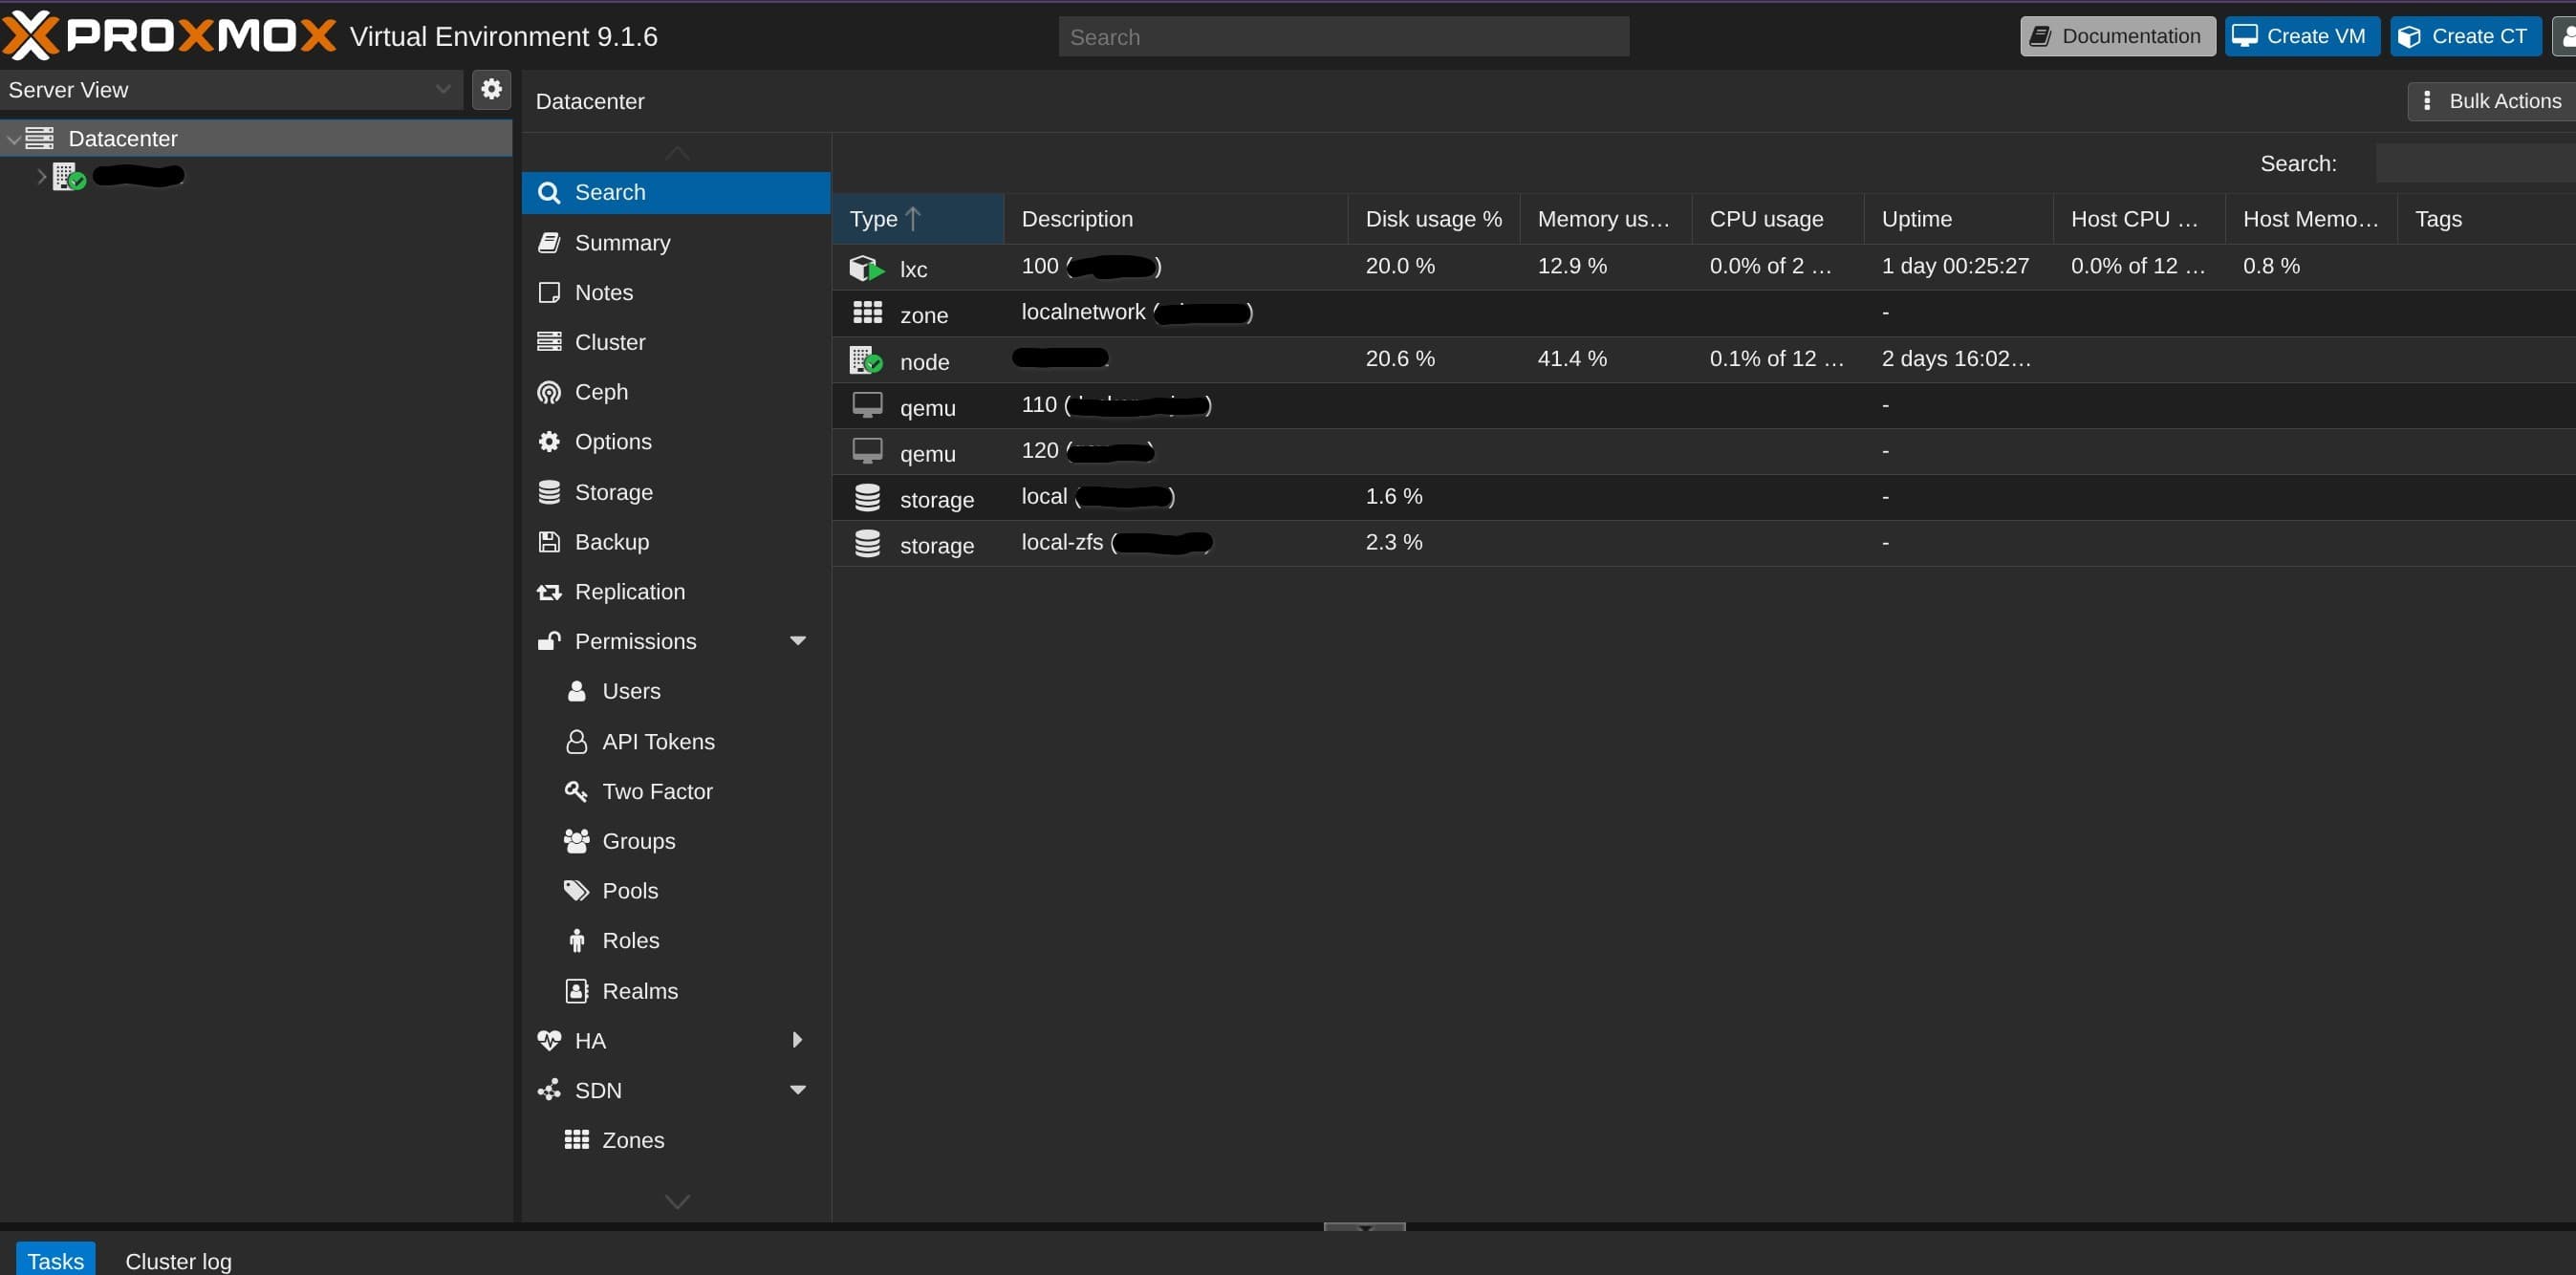Sort by the CPU usage column header
This screenshot has height=1275, width=2576.
[x=1777, y=219]
